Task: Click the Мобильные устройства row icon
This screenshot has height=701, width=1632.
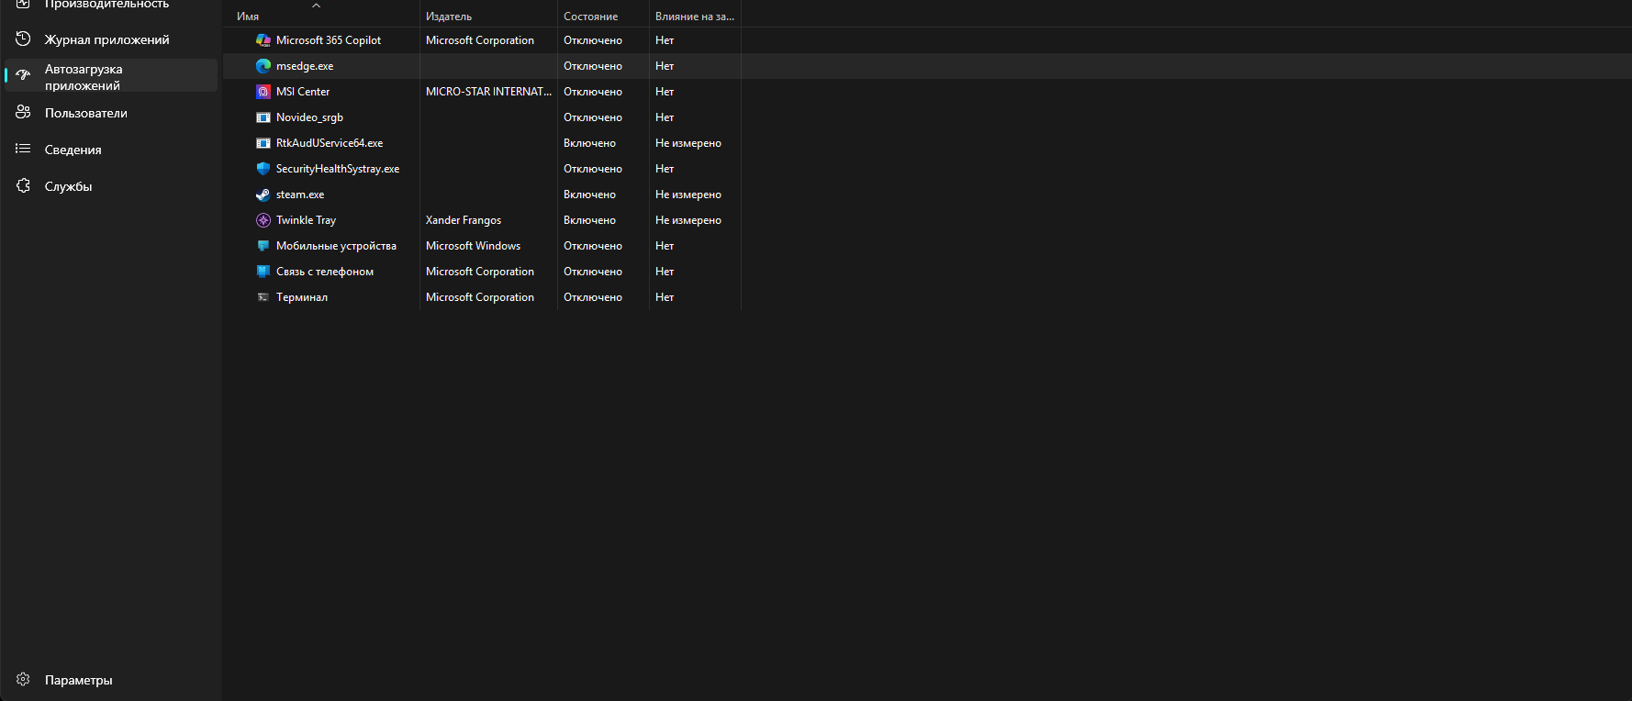Action: pos(263,246)
